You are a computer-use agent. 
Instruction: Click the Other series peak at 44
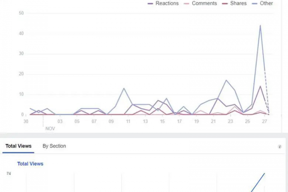coord(260,26)
